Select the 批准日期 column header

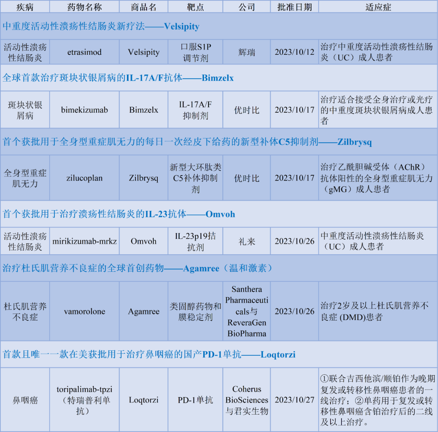tap(294, 6)
